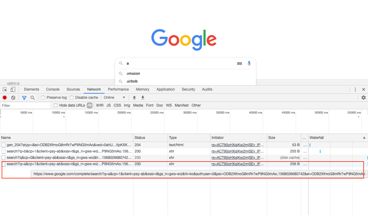Sort by the Status column header
The image size is (368, 215).
[x=151, y=138]
